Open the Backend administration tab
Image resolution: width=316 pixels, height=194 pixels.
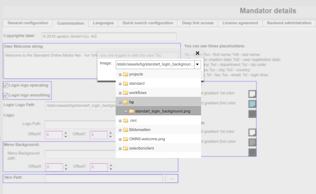coord(289,23)
